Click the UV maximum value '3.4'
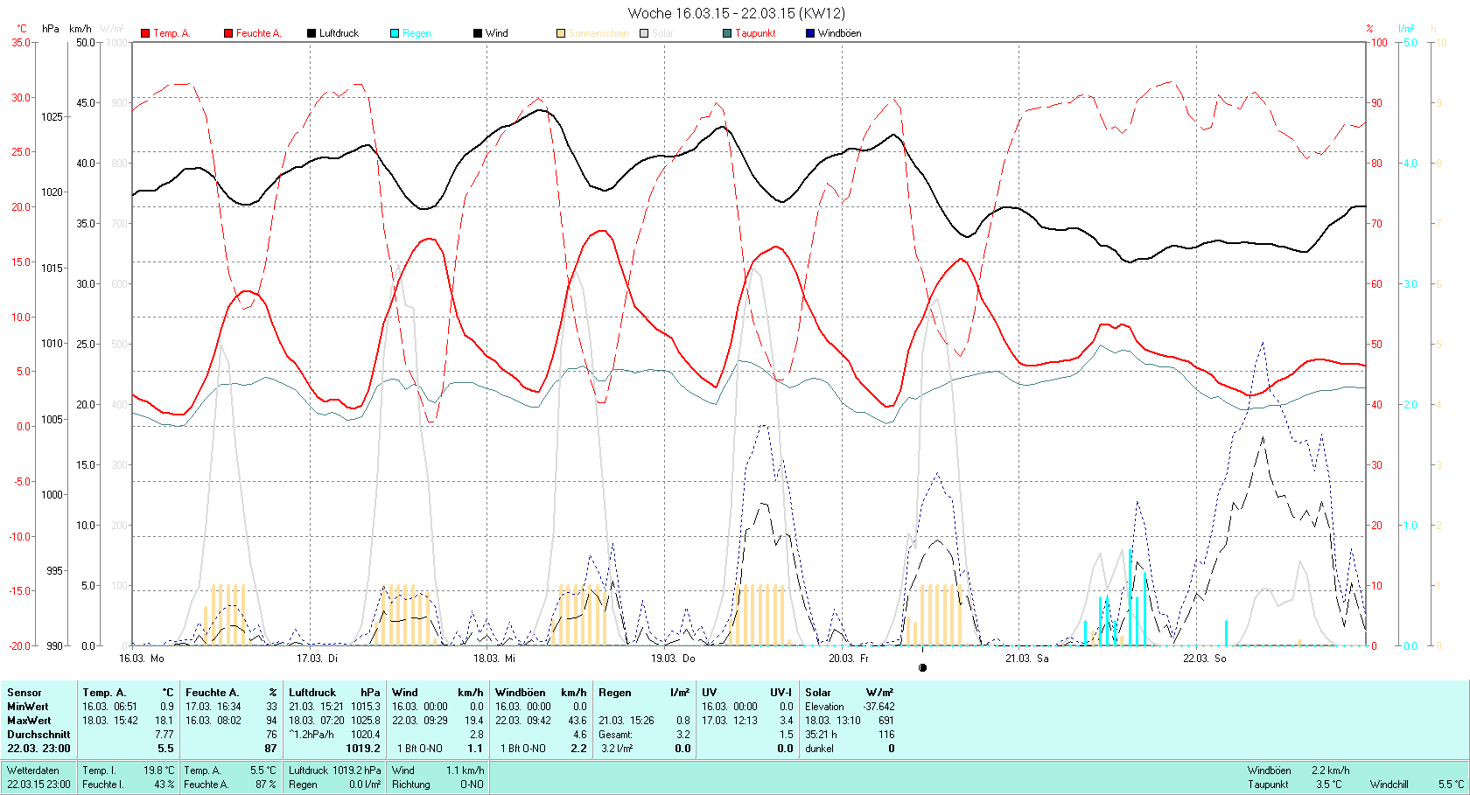1470x795 pixels. [x=786, y=721]
